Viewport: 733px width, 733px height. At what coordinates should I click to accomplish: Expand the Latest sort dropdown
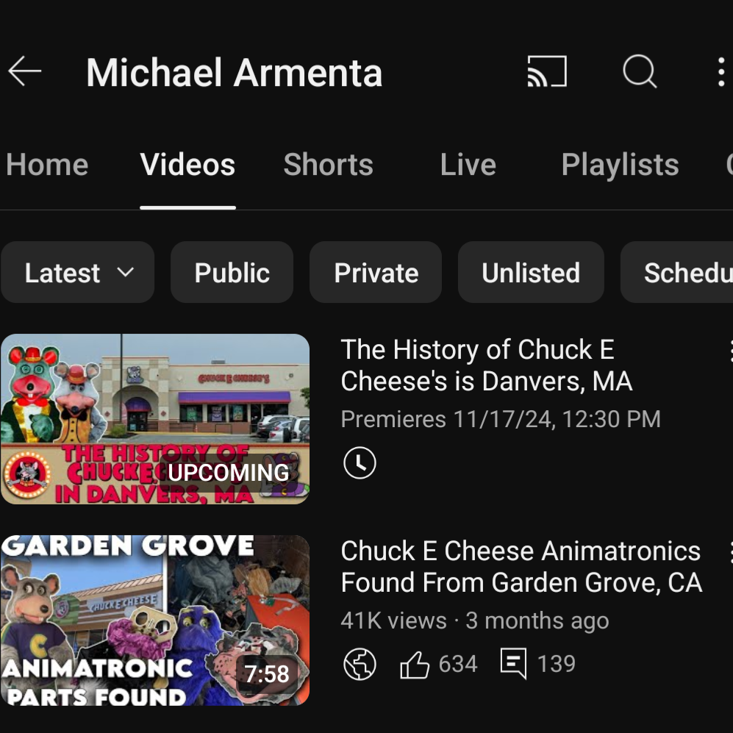(x=78, y=273)
